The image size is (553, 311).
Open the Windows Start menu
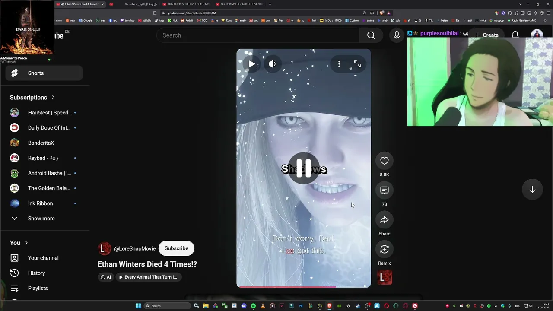click(x=138, y=306)
